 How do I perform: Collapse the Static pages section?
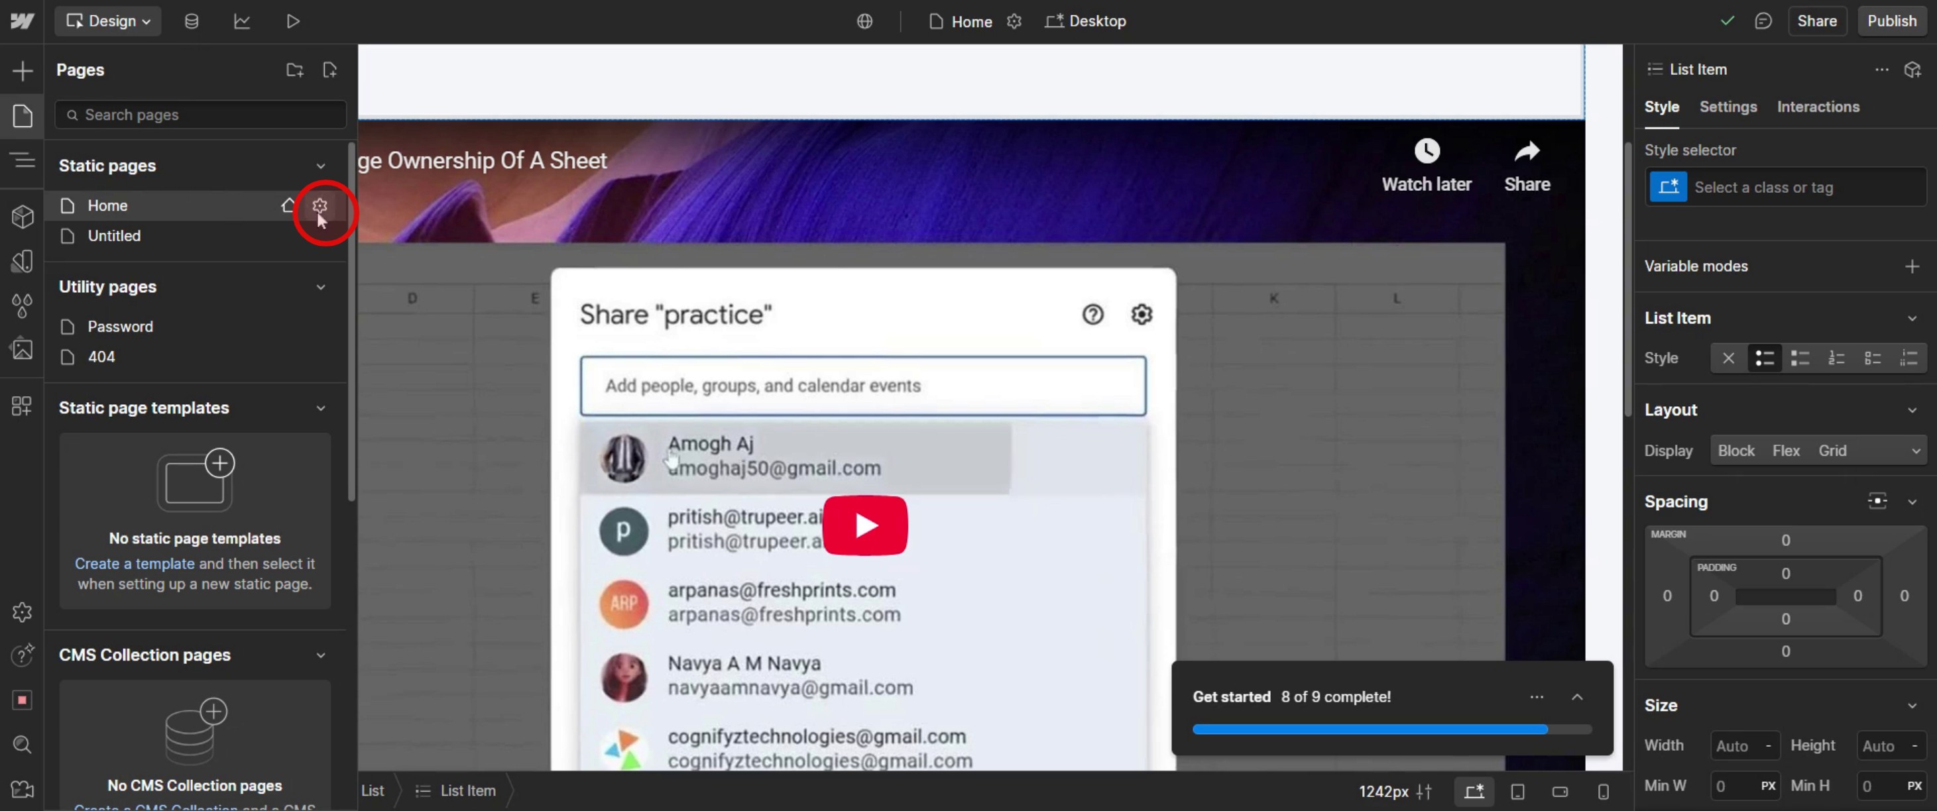(x=320, y=166)
